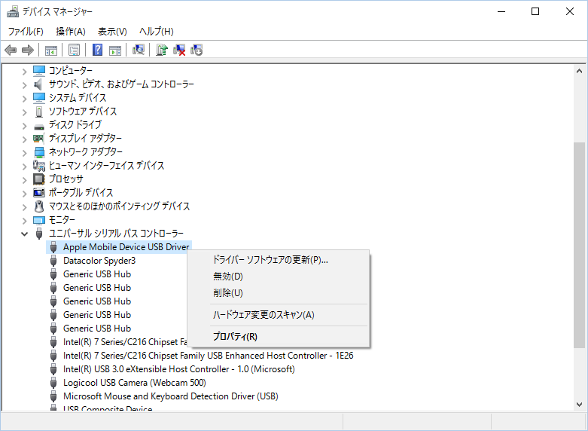Open the 操作(A) menu
The width and height of the screenshot is (588, 431).
click(x=70, y=31)
